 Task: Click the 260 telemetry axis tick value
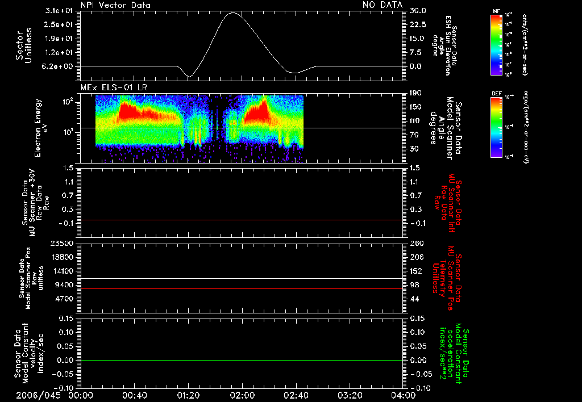pyautogui.click(x=417, y=244)
